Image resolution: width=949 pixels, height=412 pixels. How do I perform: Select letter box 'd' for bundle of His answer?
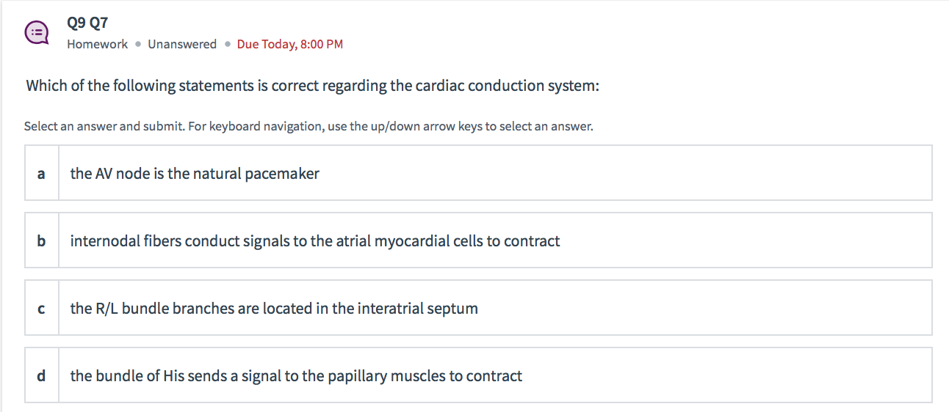pos(42,376)
